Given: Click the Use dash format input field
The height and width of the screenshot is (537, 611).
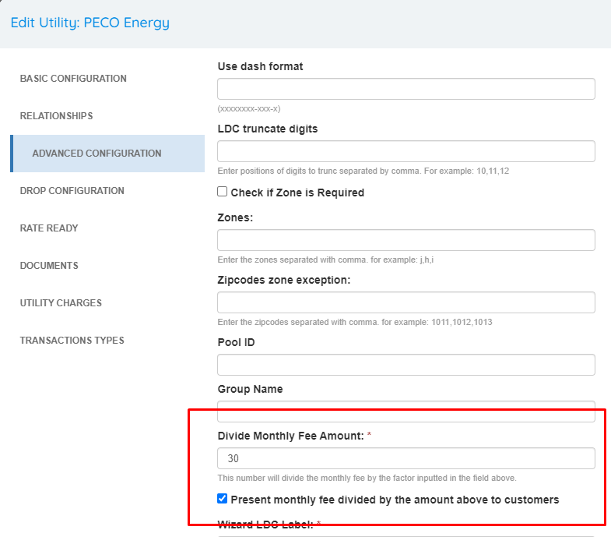Looking at the screenshot, I should [406, 89].
